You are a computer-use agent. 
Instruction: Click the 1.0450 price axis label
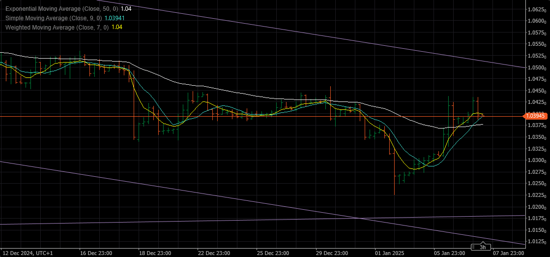pyautogui.click(x=537, y=91)
